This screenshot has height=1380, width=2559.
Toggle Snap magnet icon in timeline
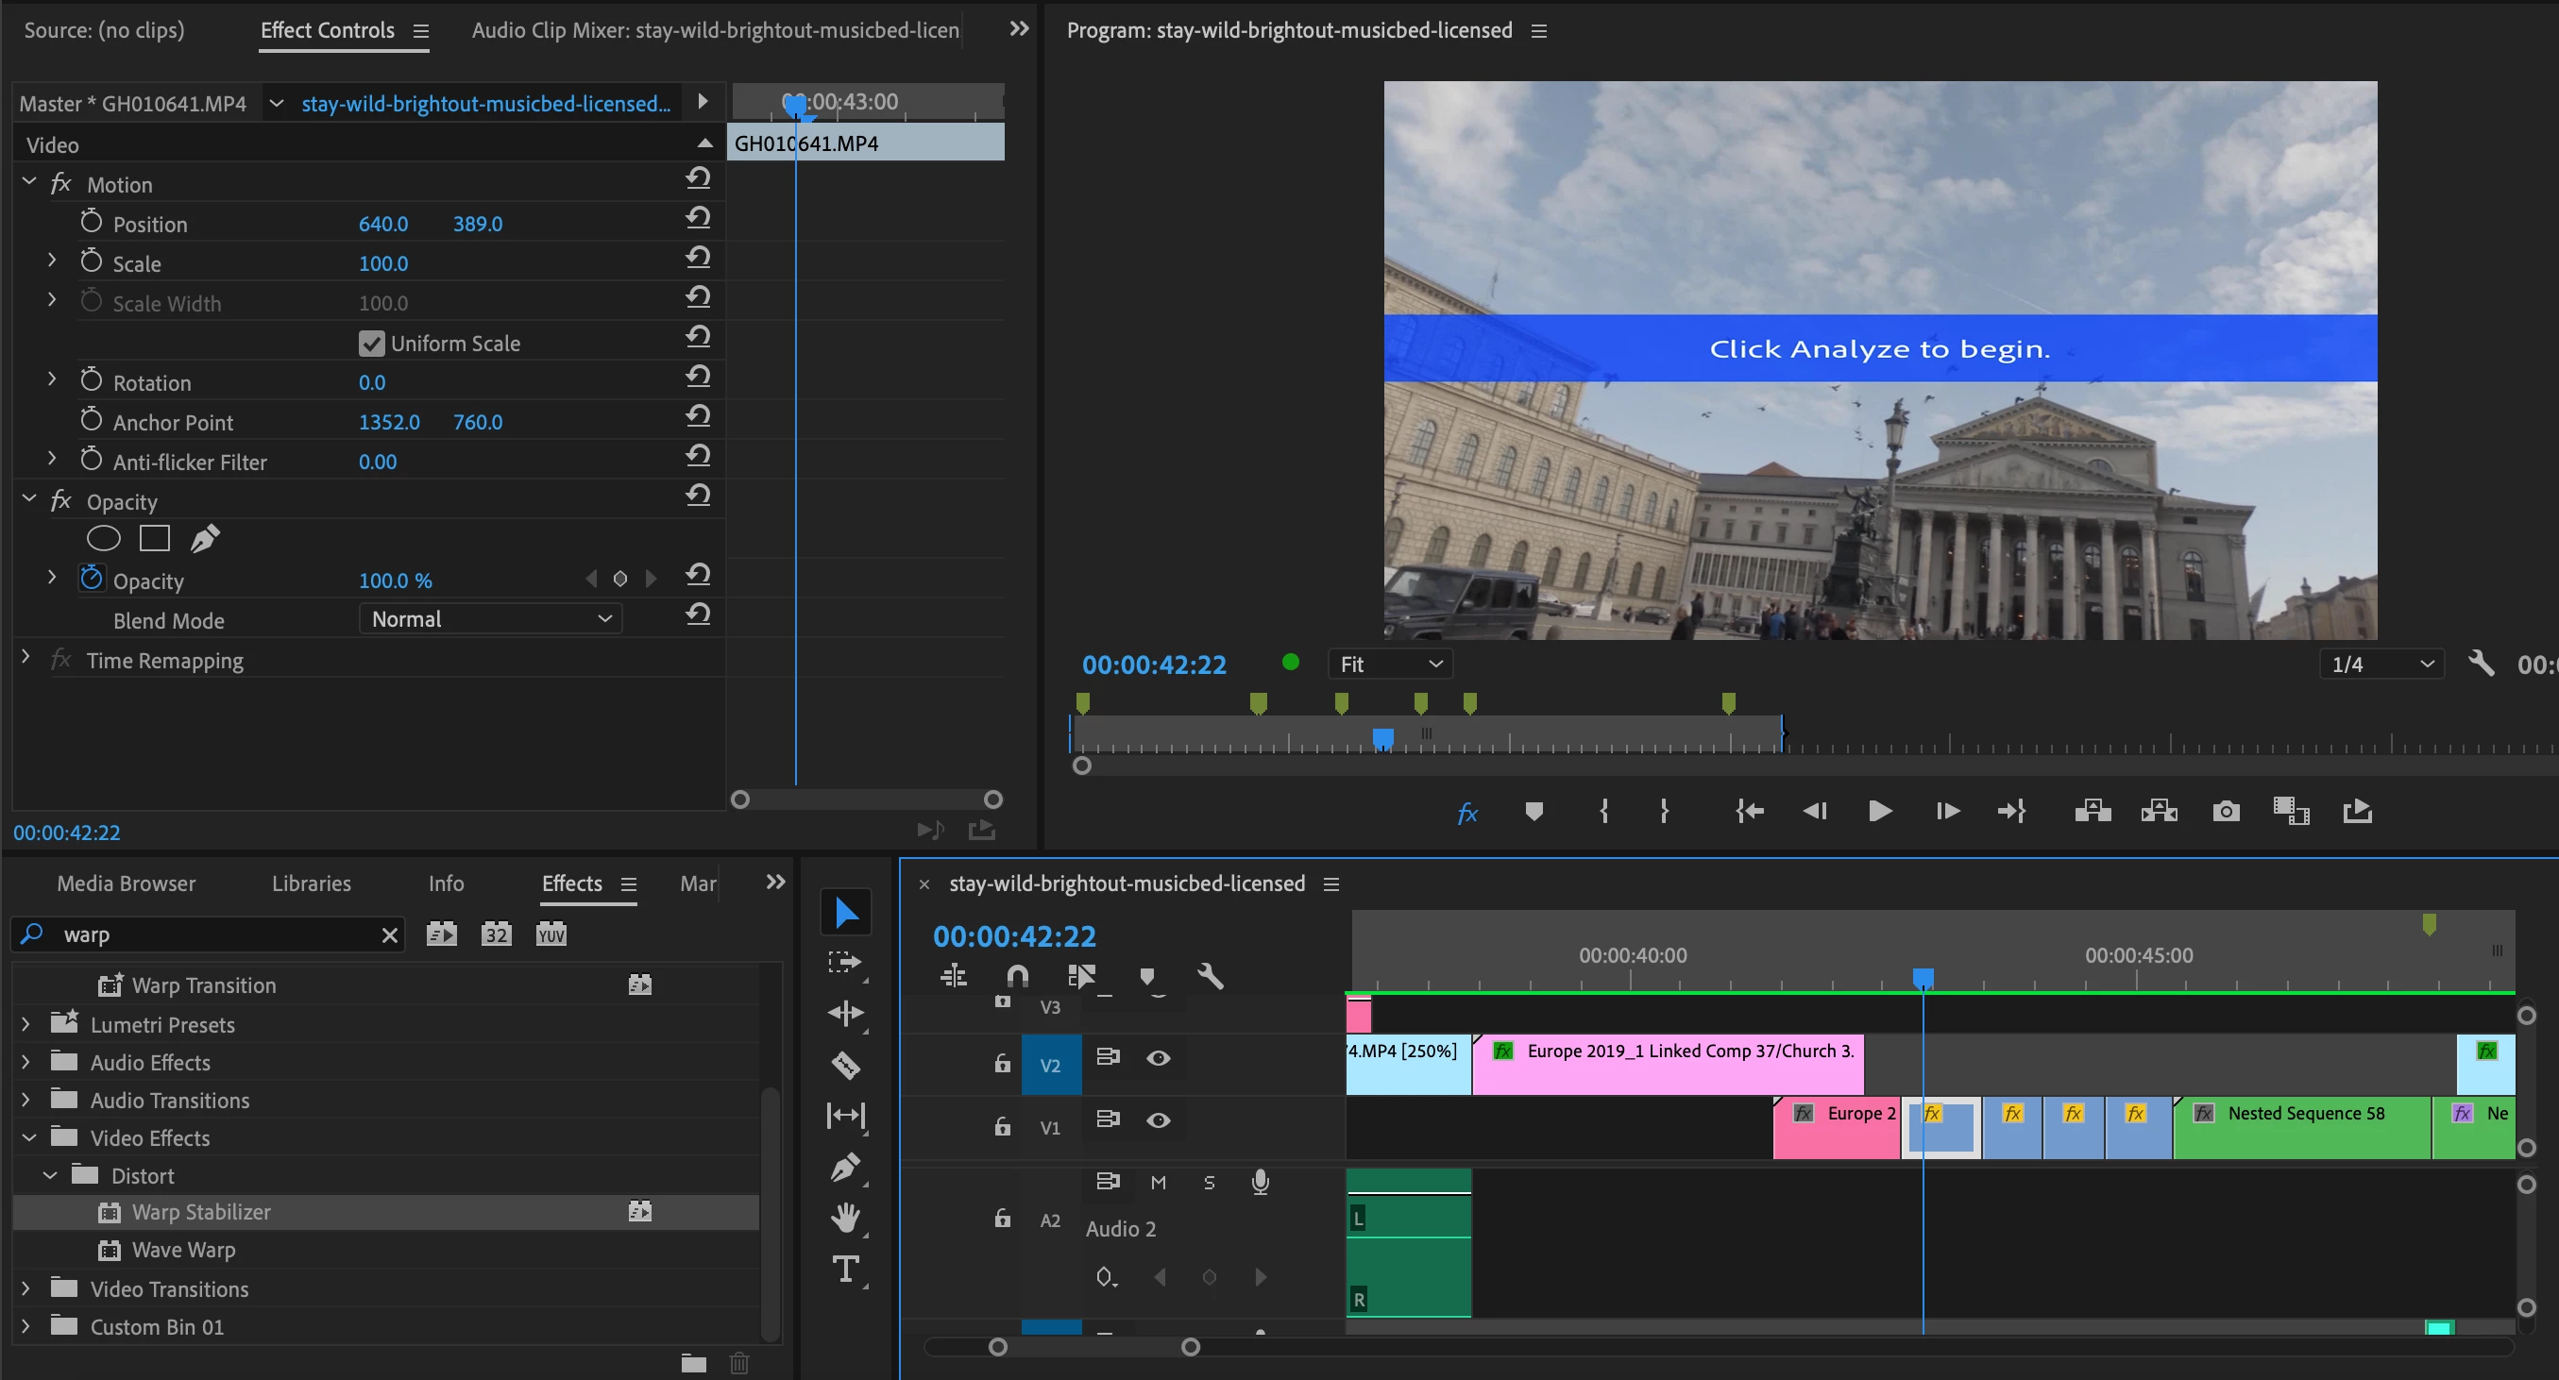pos(1017,976)
